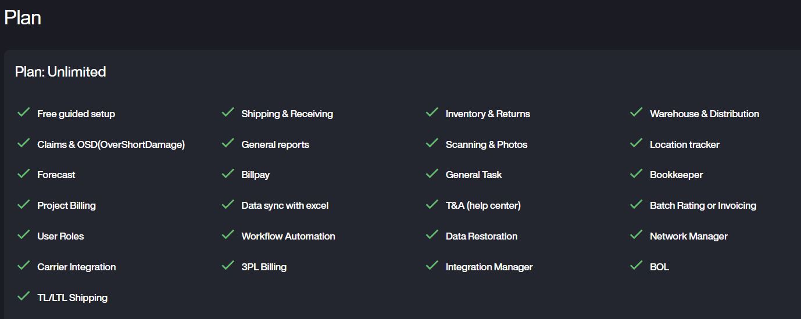Click the checkmark beside TL/LTL Shipping
Image resolution: width=801 pixels, height=319 pixels.
23,296
